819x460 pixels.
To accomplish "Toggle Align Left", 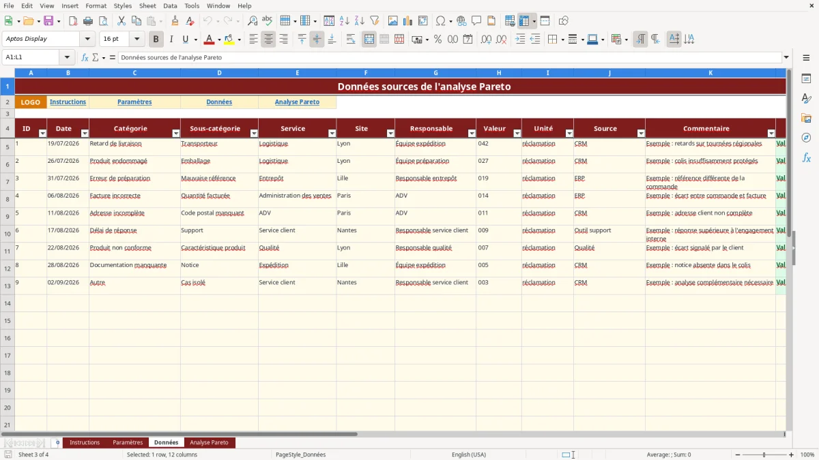I will click(x=253, y=40).
